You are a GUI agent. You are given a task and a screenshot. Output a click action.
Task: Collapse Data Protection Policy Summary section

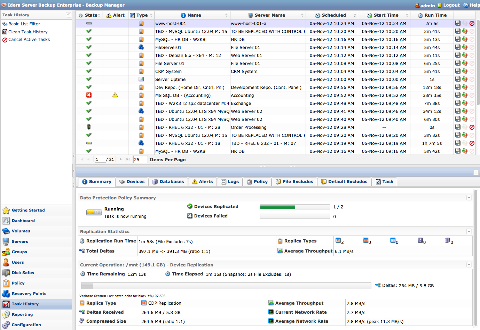tap(469, 198)
